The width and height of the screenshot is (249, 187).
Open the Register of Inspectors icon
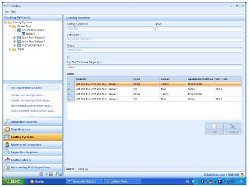tap(7, 145)
